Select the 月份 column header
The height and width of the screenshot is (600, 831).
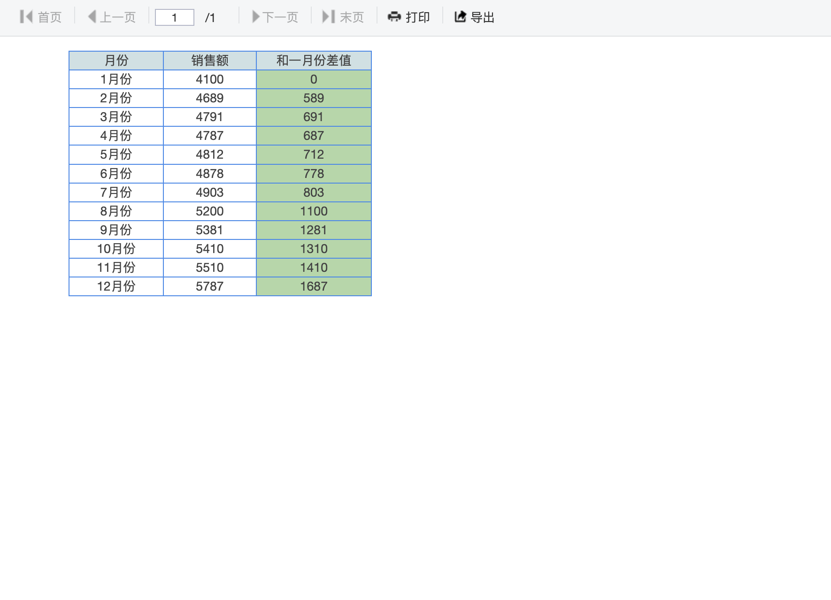pyautogui.click(x=116, y=61)
